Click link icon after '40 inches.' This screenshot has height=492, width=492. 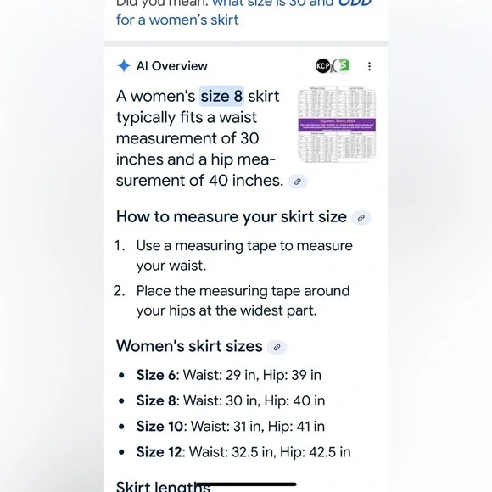(298, 182)
